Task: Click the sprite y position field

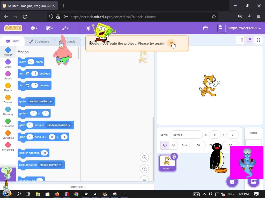Action: pyautogui.click(x=233, y=135)
